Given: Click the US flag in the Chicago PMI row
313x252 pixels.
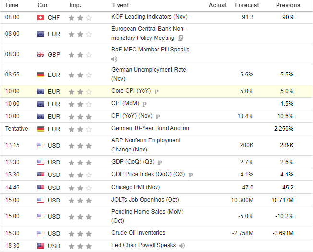Looking at the screenshot, I should [x=41, y=188].
